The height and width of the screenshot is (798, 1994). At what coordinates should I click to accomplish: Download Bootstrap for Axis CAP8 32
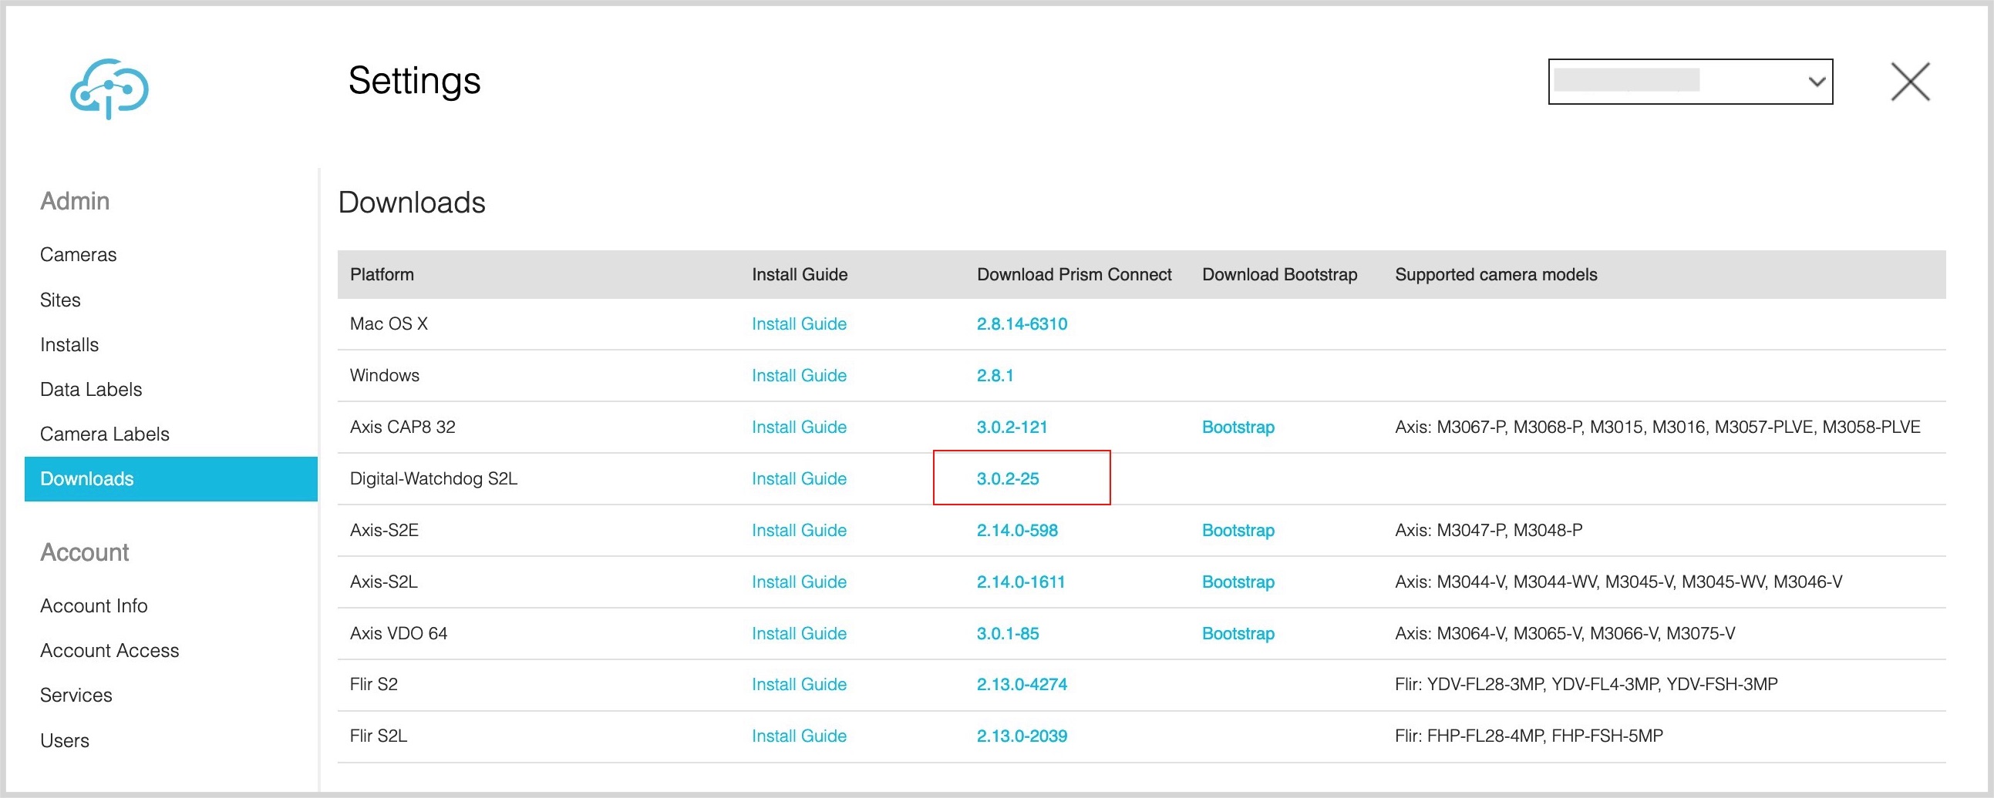[1238, 427]
